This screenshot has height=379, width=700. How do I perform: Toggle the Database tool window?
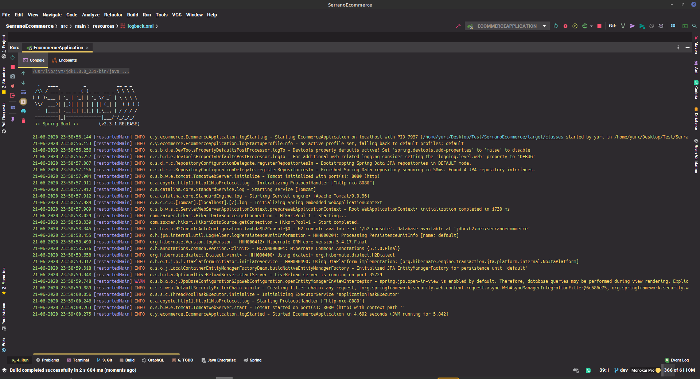696,118
